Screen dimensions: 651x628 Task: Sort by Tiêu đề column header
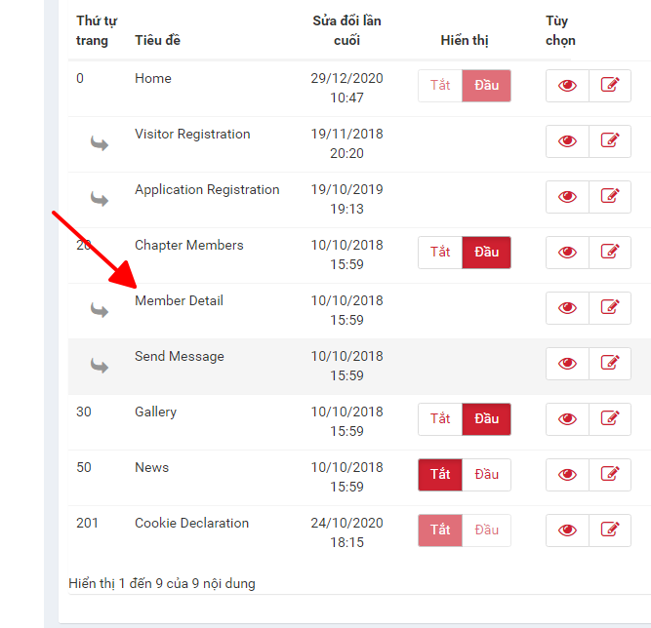click(x=157, y=40)
